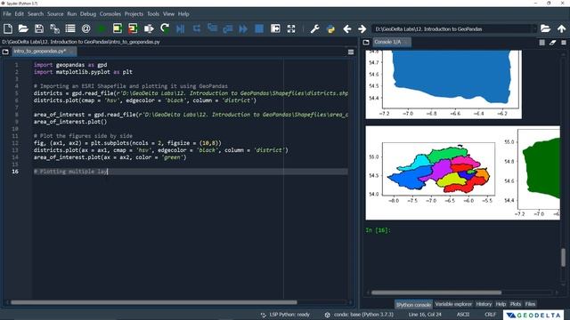The image size is (570, 320).
Task: Browse for a working directory
Action: tap(545, 28)
